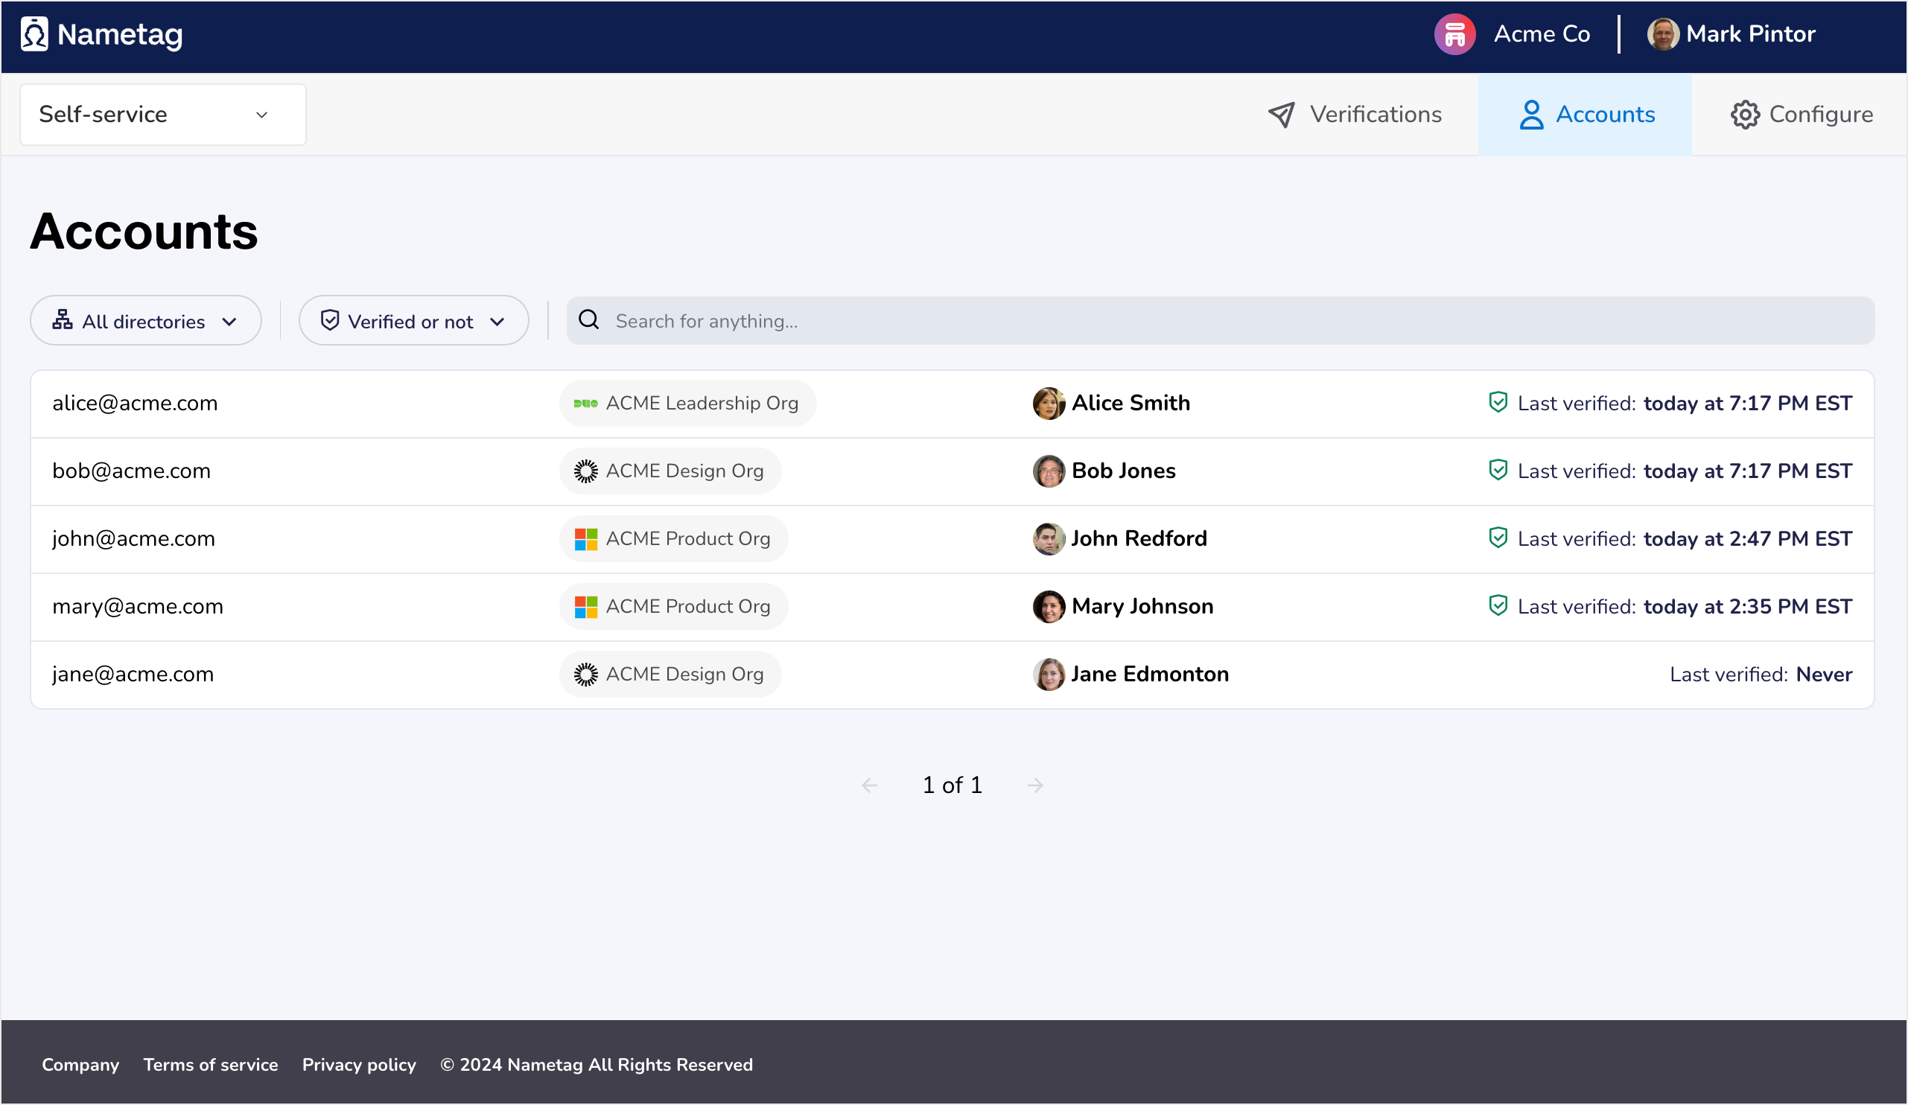Open Mark Pintor's profile avatar
The height and width of the screenshot is (1105, 1908).
(x=1663, y=34)
